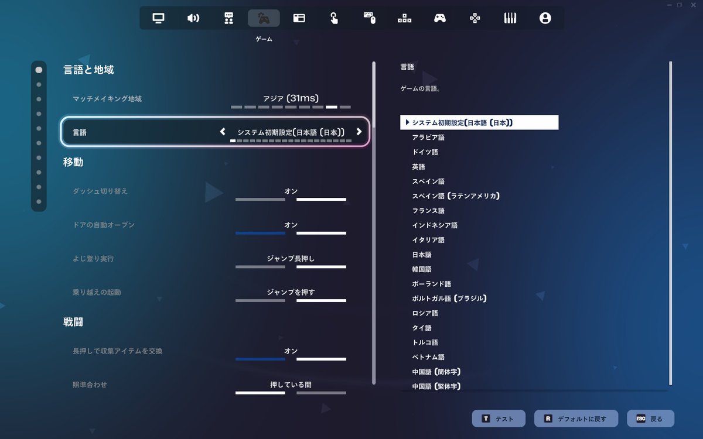Select システム初期設定(日本語 (日本)) in language list
Viewport: 703px width, 439px height.
pyautogui.click(x=480, y=122)
